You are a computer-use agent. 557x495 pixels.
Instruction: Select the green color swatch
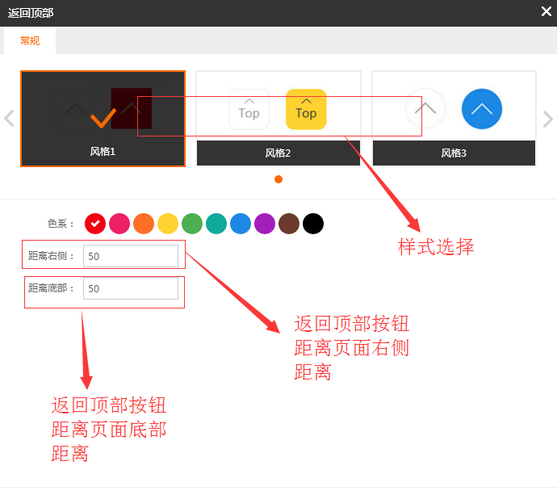click(192, 224)
